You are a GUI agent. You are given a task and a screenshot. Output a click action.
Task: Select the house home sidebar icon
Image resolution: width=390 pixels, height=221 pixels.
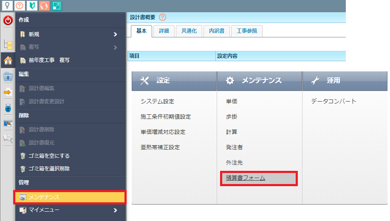pyautogui.click(x=8, y=60)
